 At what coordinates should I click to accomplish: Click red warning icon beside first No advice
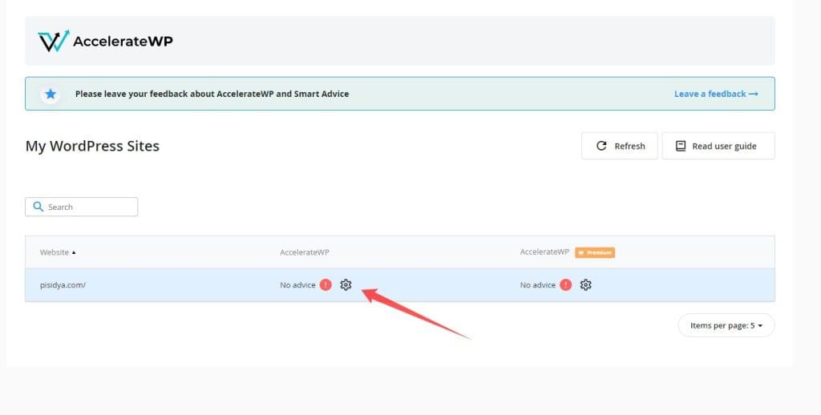[x=326, y=284]
